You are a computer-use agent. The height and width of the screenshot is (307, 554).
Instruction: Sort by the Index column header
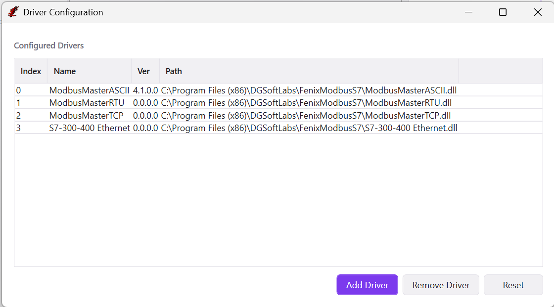click(x=31, y=71)
